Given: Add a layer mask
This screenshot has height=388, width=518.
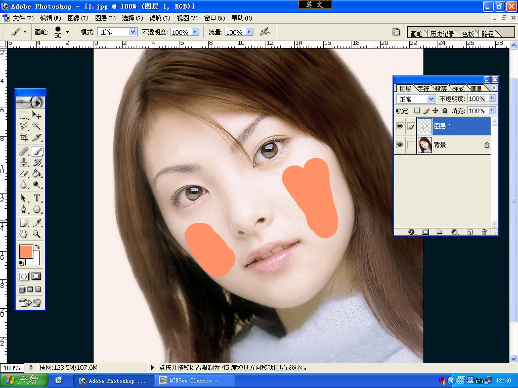Looking at the screenshot, I should pos(425,232).
